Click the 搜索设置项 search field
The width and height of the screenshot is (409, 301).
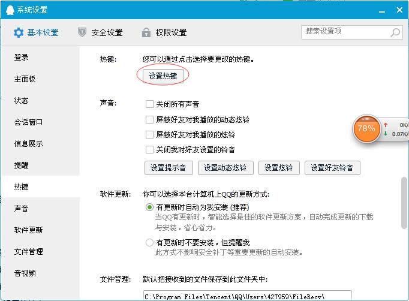(x=345, y=32)
